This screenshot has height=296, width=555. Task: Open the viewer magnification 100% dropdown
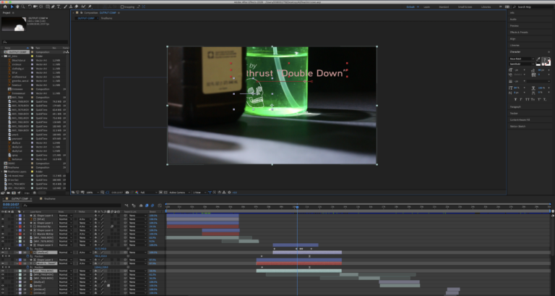coord(91,193)
